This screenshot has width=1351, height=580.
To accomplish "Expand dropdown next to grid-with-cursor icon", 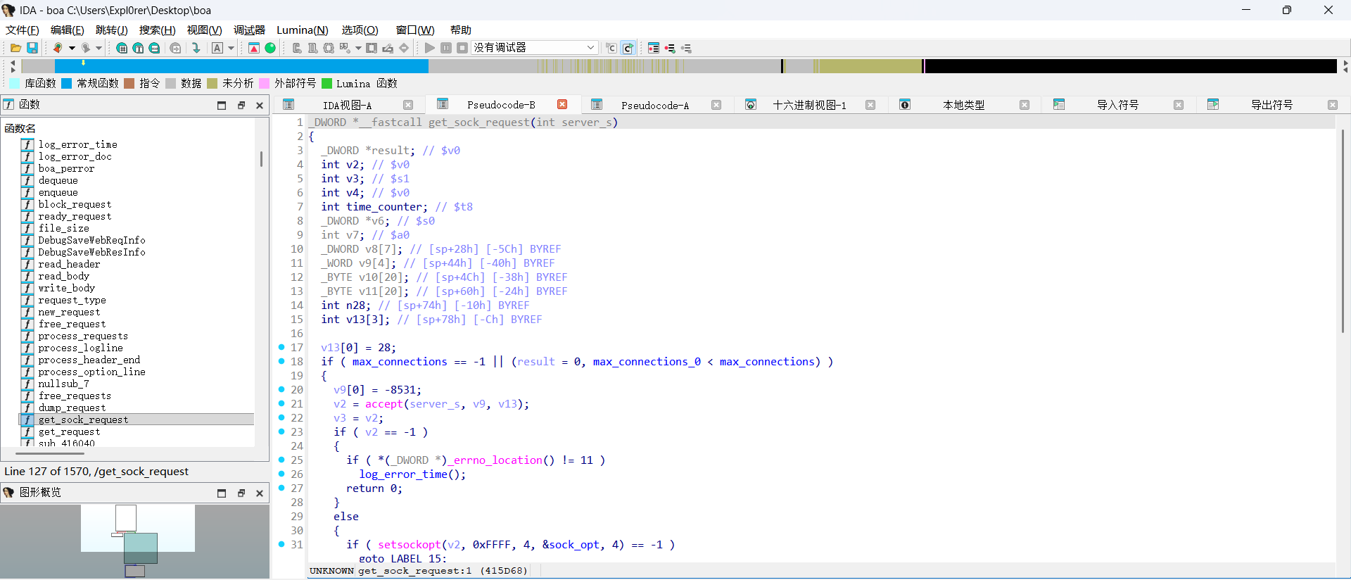I will [358, 48].
